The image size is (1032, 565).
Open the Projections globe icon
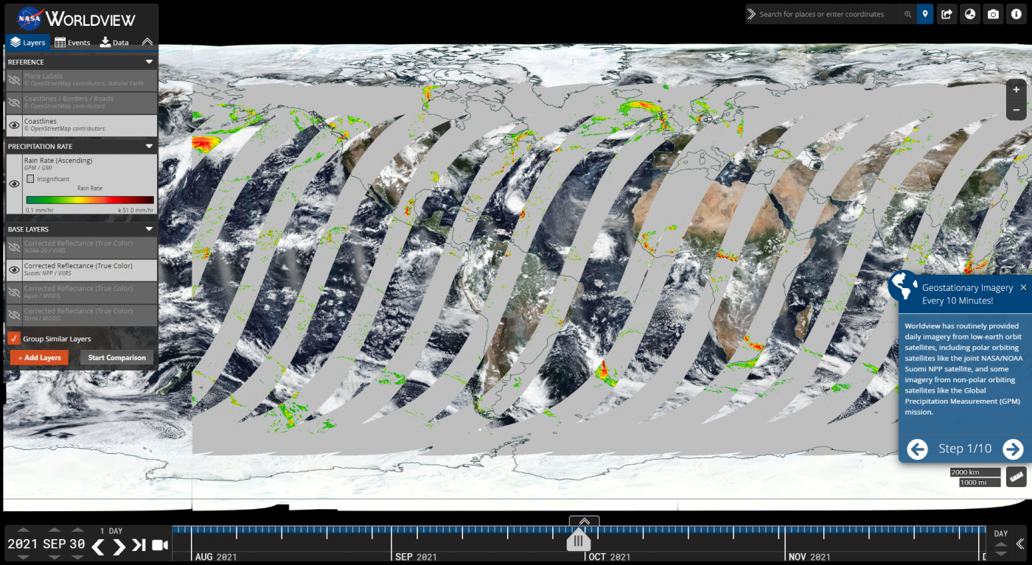click(x=969, y=14)
